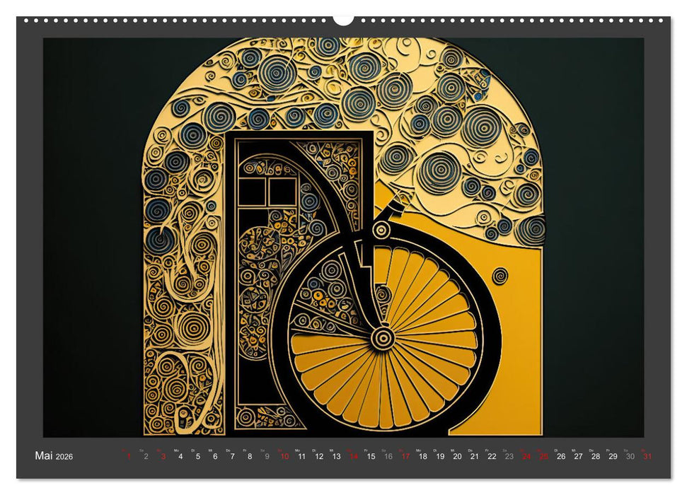Select day 1 in the calendar strip
Viewport: 687px width, 495px height.
(x=129, y=457)
